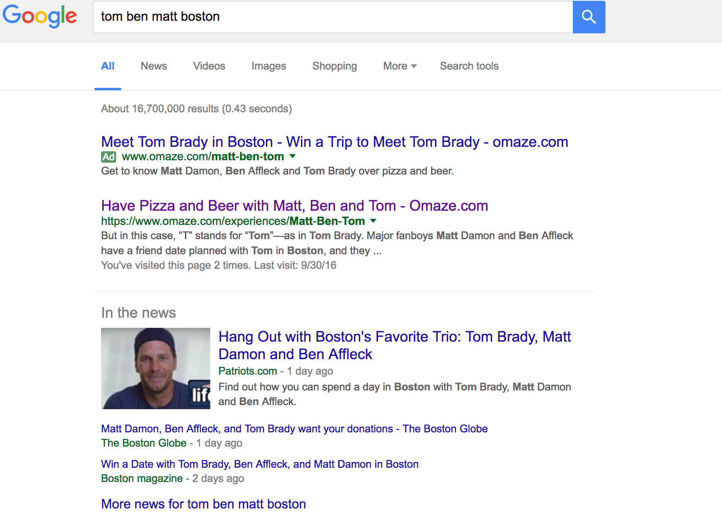The width and height of the screenshot is (722, 519).
Task: Click the Google logo
Action: pos(40,16)
